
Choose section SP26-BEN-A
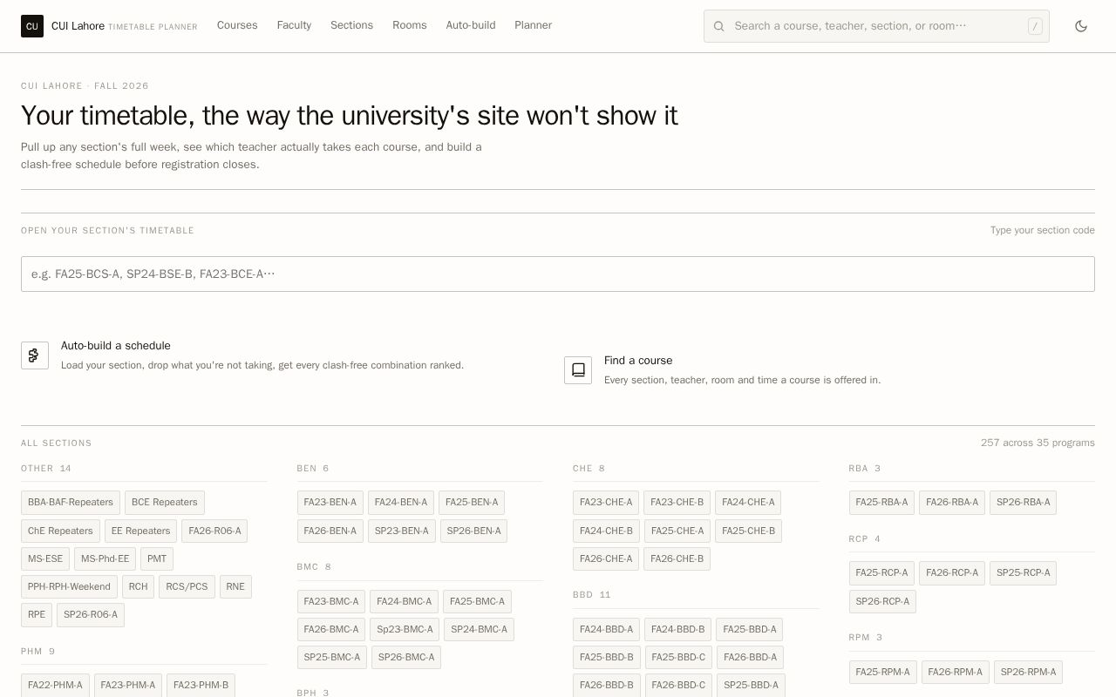tap(473, 531)
